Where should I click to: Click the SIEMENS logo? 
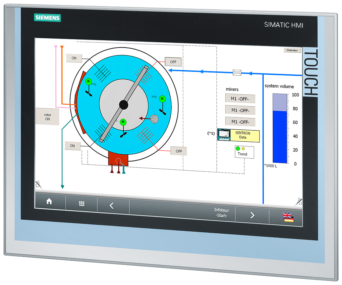tap(48, 18)
